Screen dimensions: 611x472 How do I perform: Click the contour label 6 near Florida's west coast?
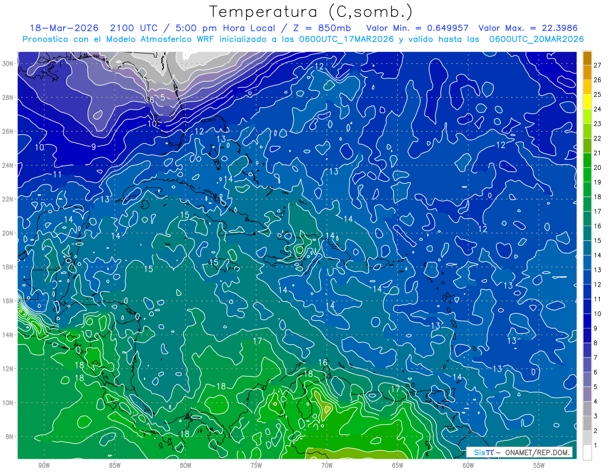click(x=152, y=100)
